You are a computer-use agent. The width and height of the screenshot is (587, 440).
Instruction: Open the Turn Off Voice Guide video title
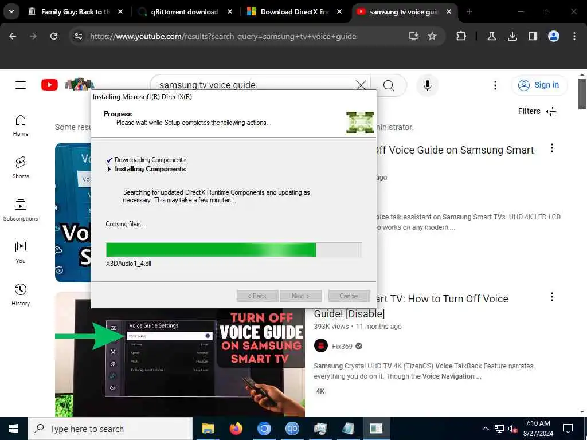pos(411,306)
